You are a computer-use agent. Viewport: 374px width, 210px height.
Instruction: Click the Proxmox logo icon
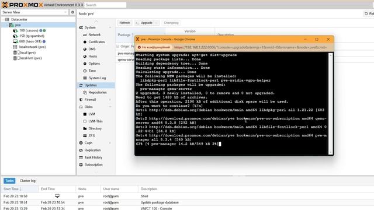(x=5, y=5)
